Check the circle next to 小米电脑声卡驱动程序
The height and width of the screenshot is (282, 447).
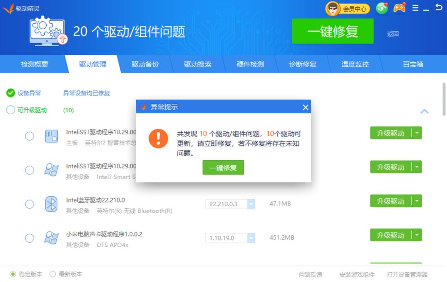[x=29, y=238]
